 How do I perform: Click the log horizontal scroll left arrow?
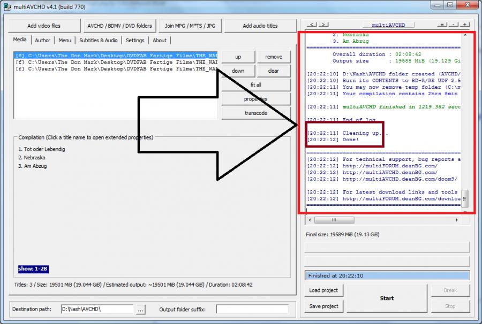[x=310, y=220]
